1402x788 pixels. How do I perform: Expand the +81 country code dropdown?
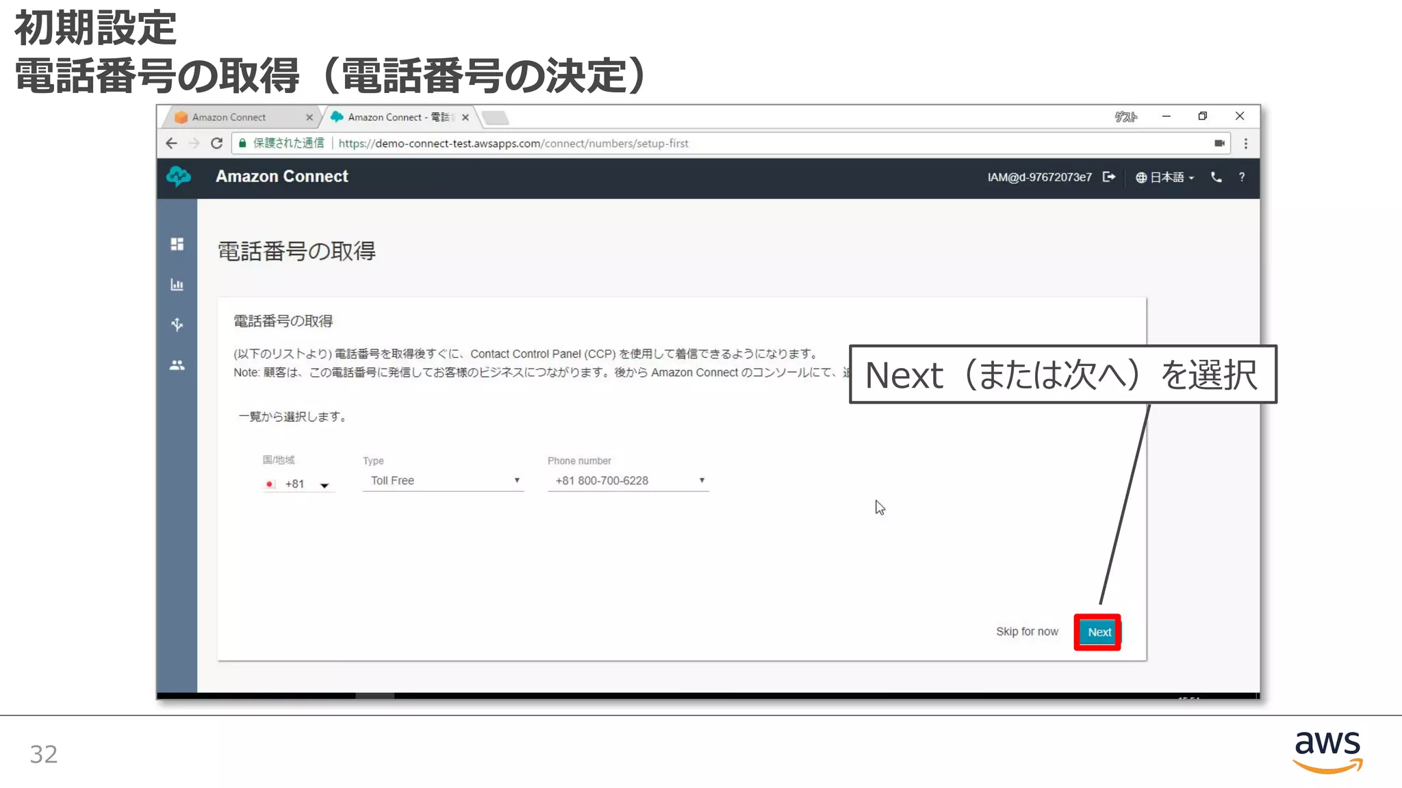coord(298,484)
